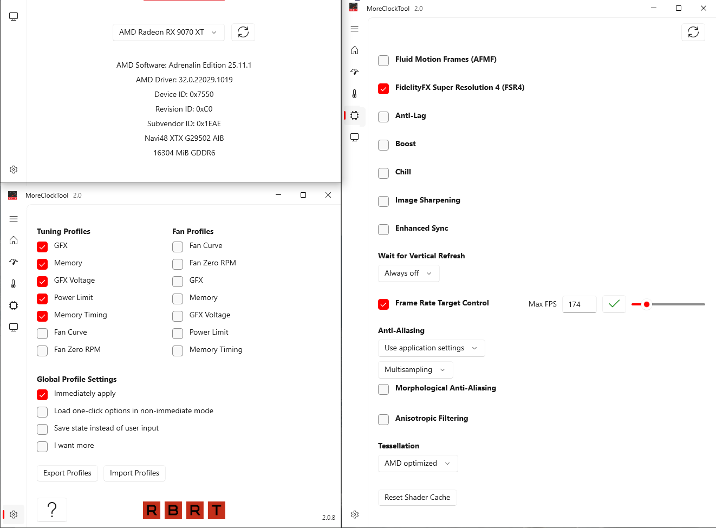This screenshot has width=716, height=528.
Task: Check Memory Timing under Fan Profiles
Action: click(178, 350)
